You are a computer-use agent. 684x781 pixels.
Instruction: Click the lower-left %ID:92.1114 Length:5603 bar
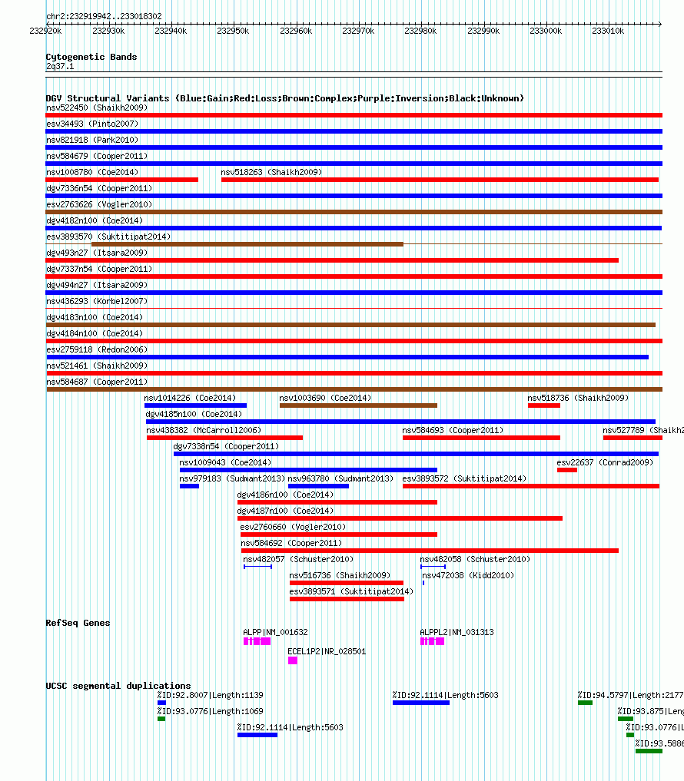(x=257, y=735)
